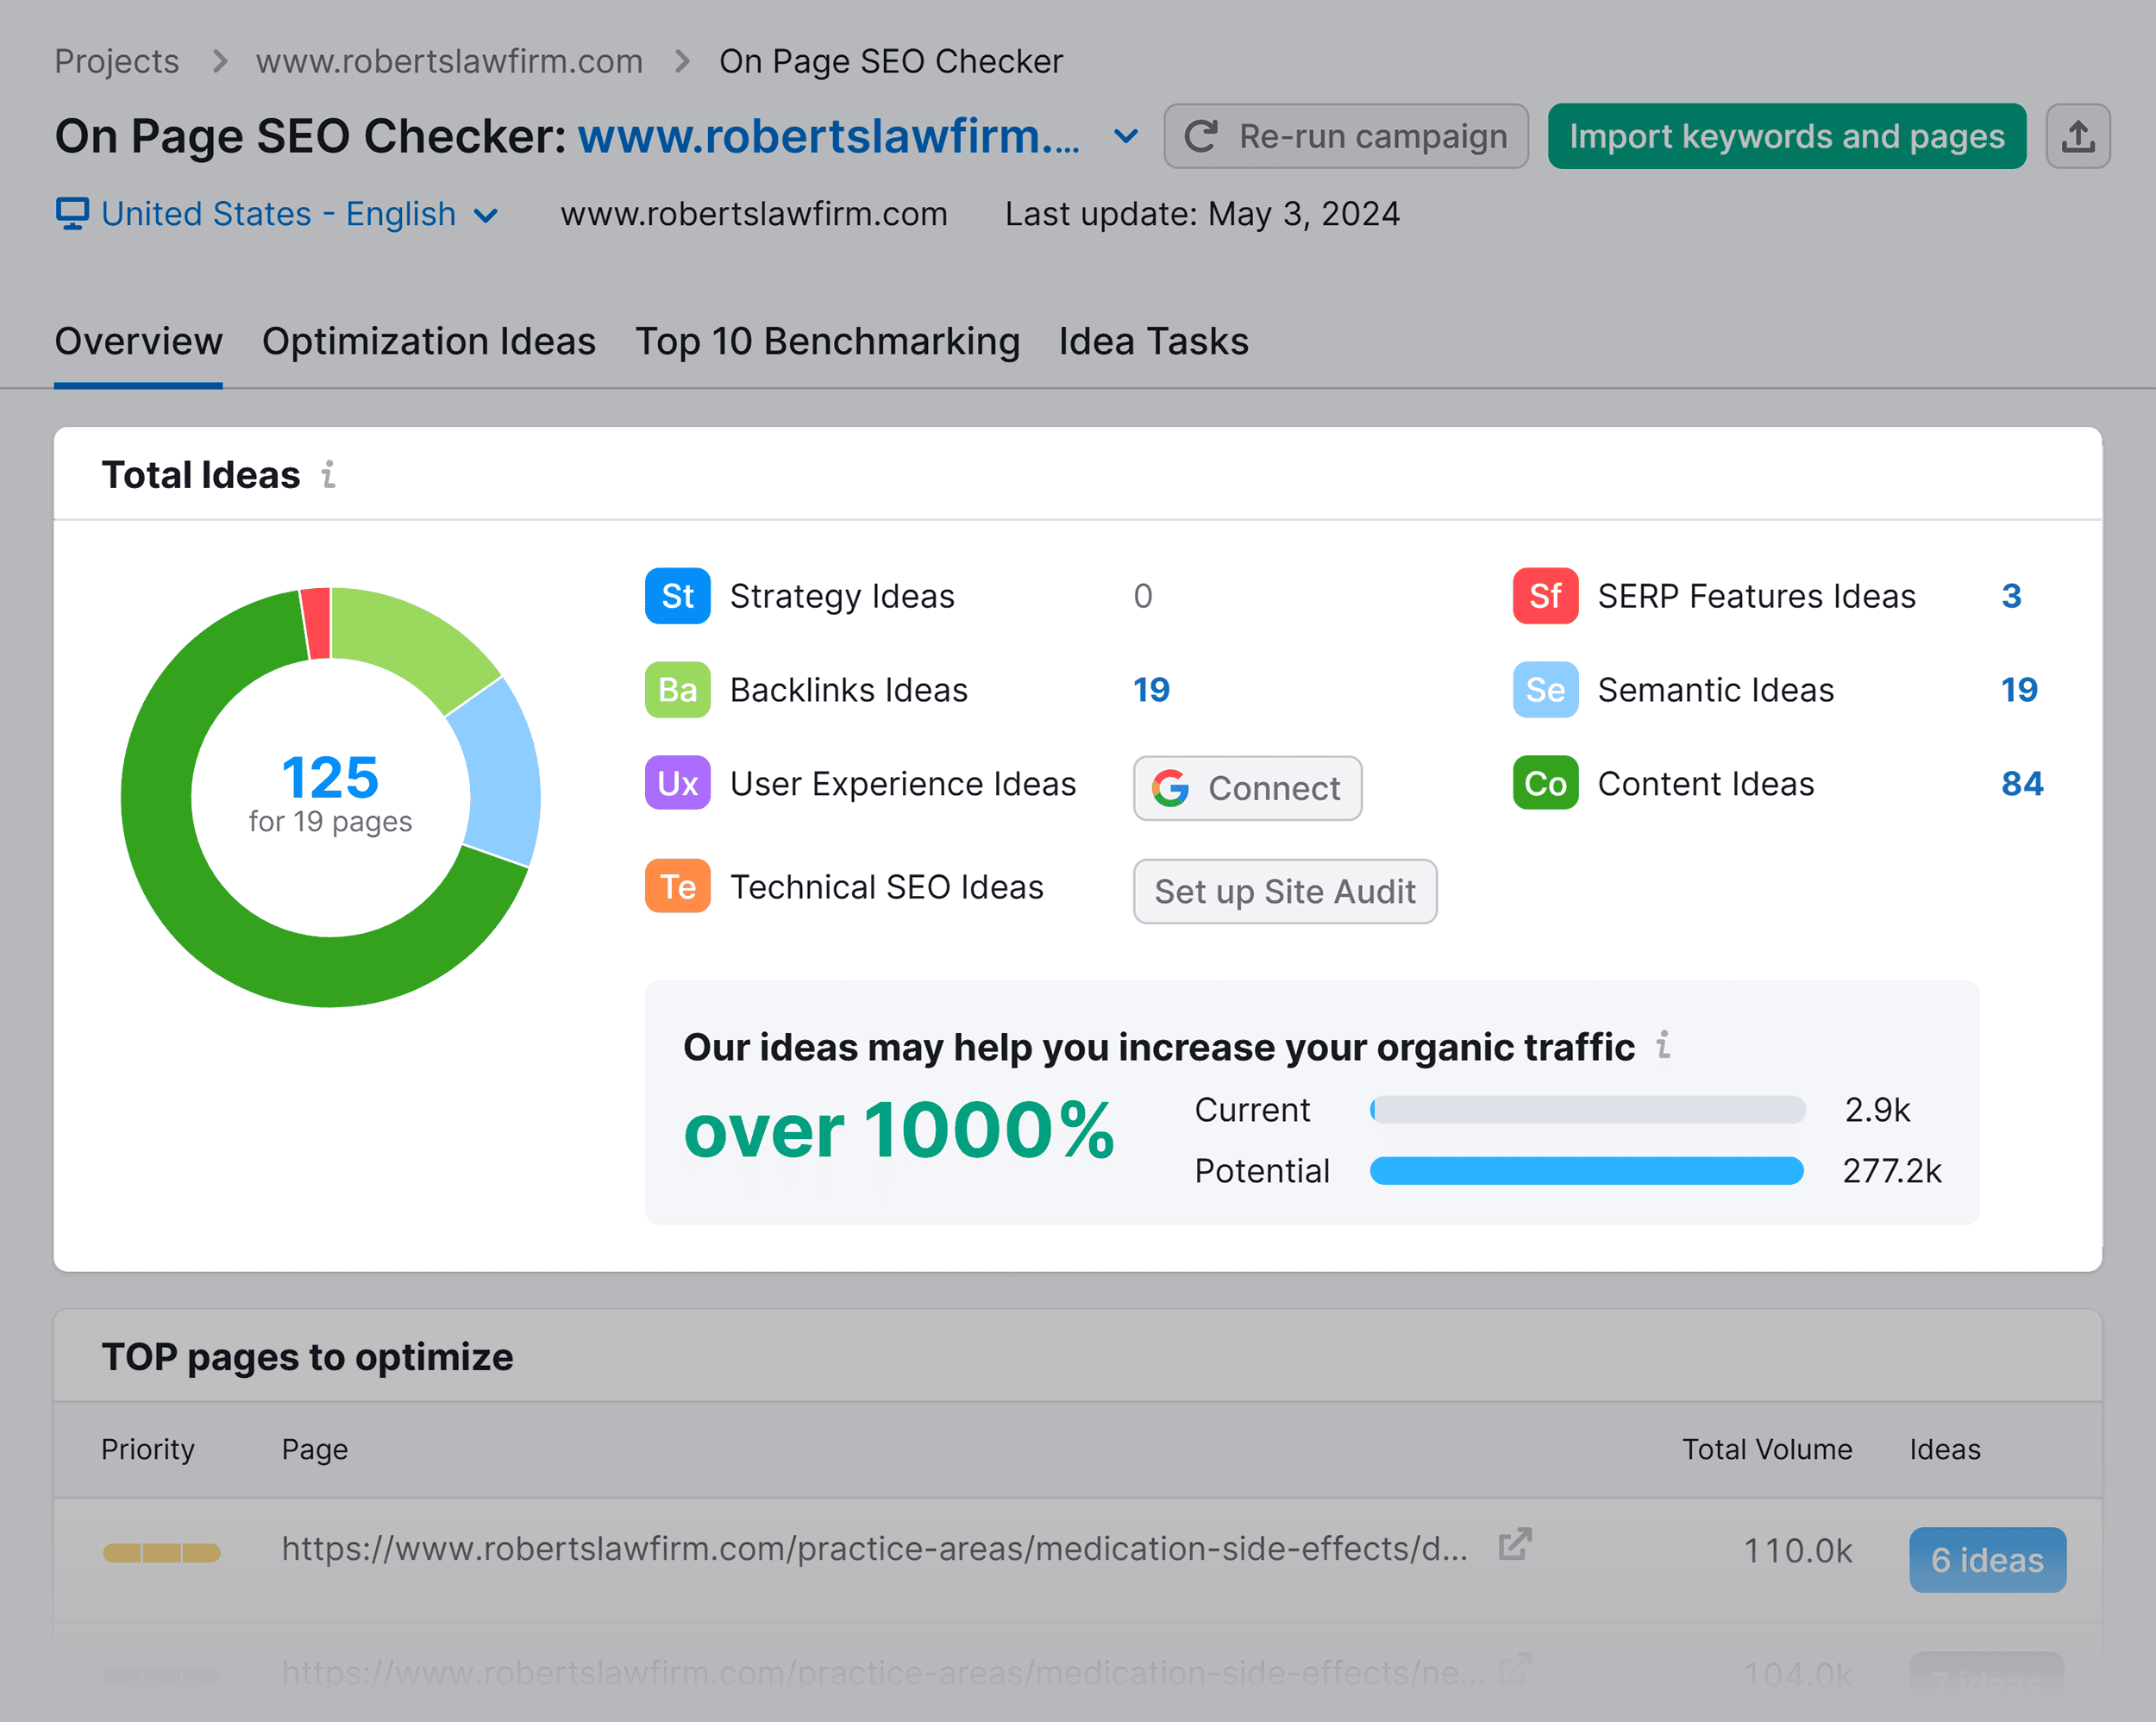Viewport: 2156px width, 1722px height.
Task: Click the SERP Features Ideas Sf icon
Action: pyautogui.click(x=1545, y=596)
